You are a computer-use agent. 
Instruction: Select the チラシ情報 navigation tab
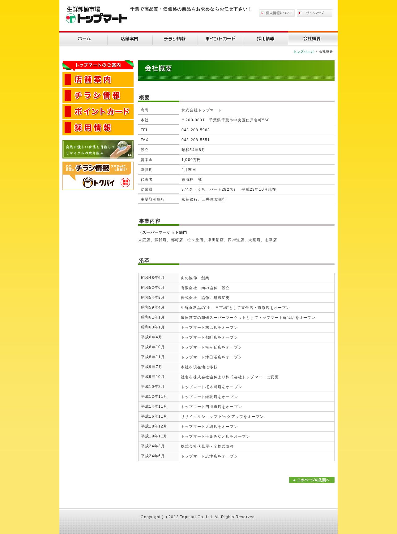click(175, 39)
